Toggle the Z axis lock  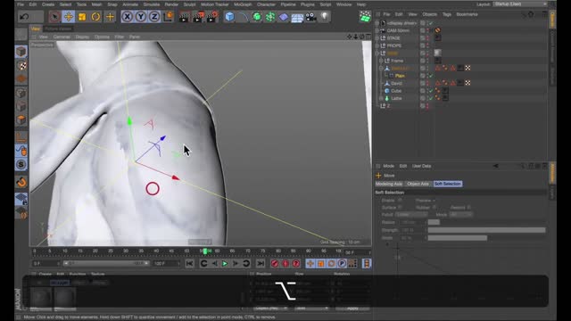pyautogui.click(x=154, y=17)
